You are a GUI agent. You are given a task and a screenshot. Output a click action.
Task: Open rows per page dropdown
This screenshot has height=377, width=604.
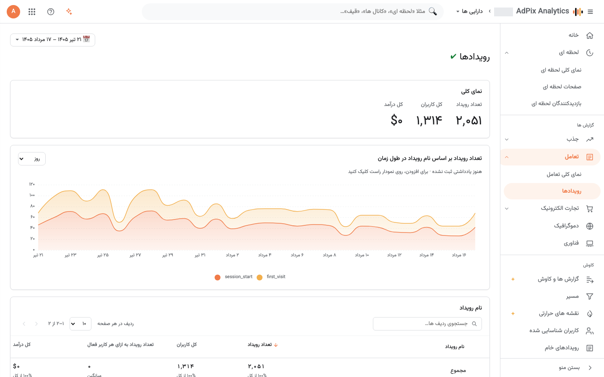click(x=81, y=324)
